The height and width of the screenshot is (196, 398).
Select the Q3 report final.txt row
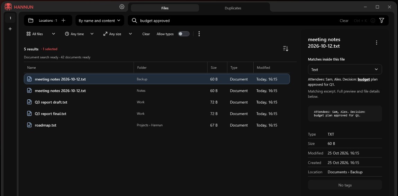(157, 114)
